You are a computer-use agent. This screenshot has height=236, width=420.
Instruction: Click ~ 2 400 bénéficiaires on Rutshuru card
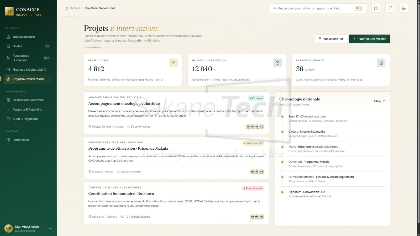pos(137,217)
